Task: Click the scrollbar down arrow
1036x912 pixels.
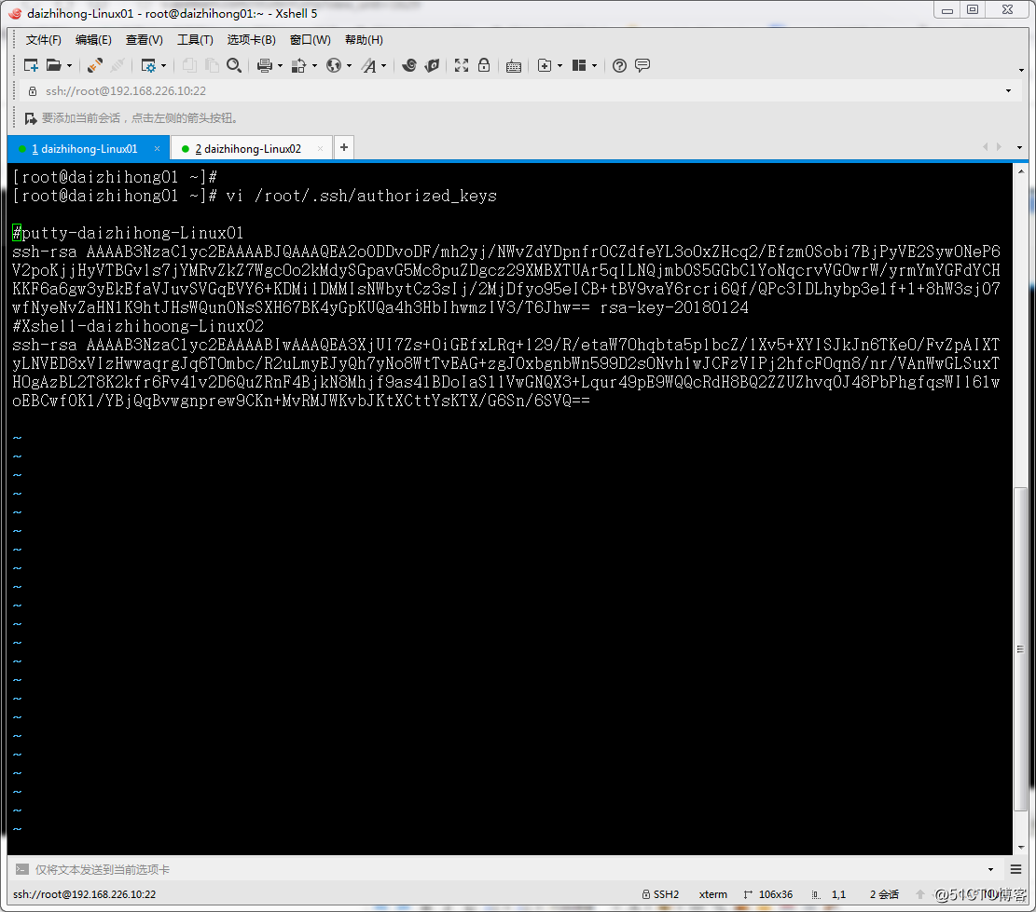Action: pos(1021,848)
